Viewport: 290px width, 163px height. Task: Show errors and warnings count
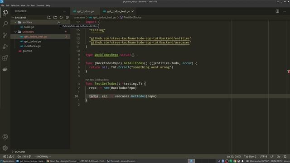pos(9,157)
